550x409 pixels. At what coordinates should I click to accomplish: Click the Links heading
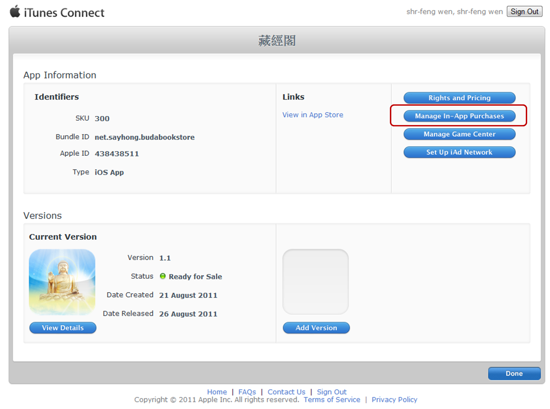[293, 97]
